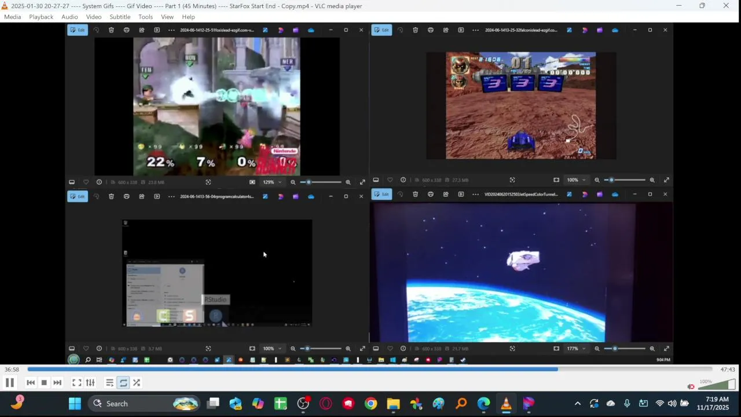Open OneDrive cloud tray icon

coord(611,404)
